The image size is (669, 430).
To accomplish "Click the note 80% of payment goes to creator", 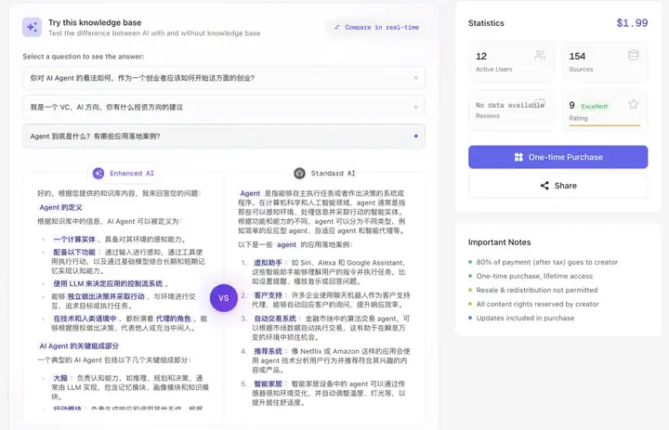I will 546,262.
